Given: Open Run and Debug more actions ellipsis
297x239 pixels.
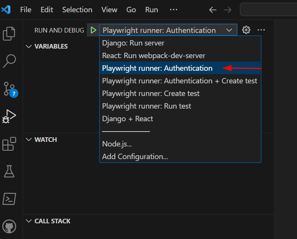Looking at the screenshot, I should tap(261, 30).
